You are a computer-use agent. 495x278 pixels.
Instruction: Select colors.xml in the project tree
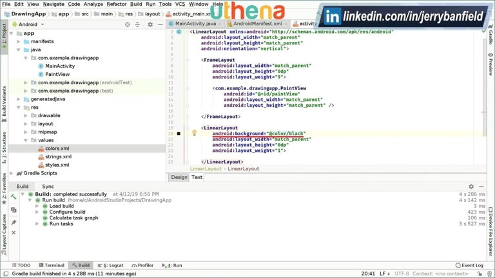(x=57, y=148)
